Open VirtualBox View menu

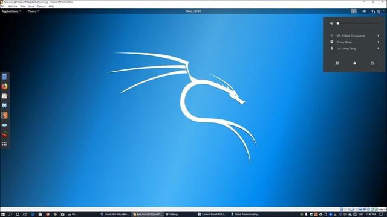[23, 7]
